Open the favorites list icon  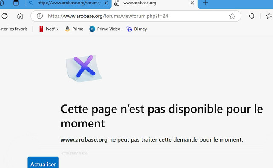pyautogui.click(x=269, y=16)
